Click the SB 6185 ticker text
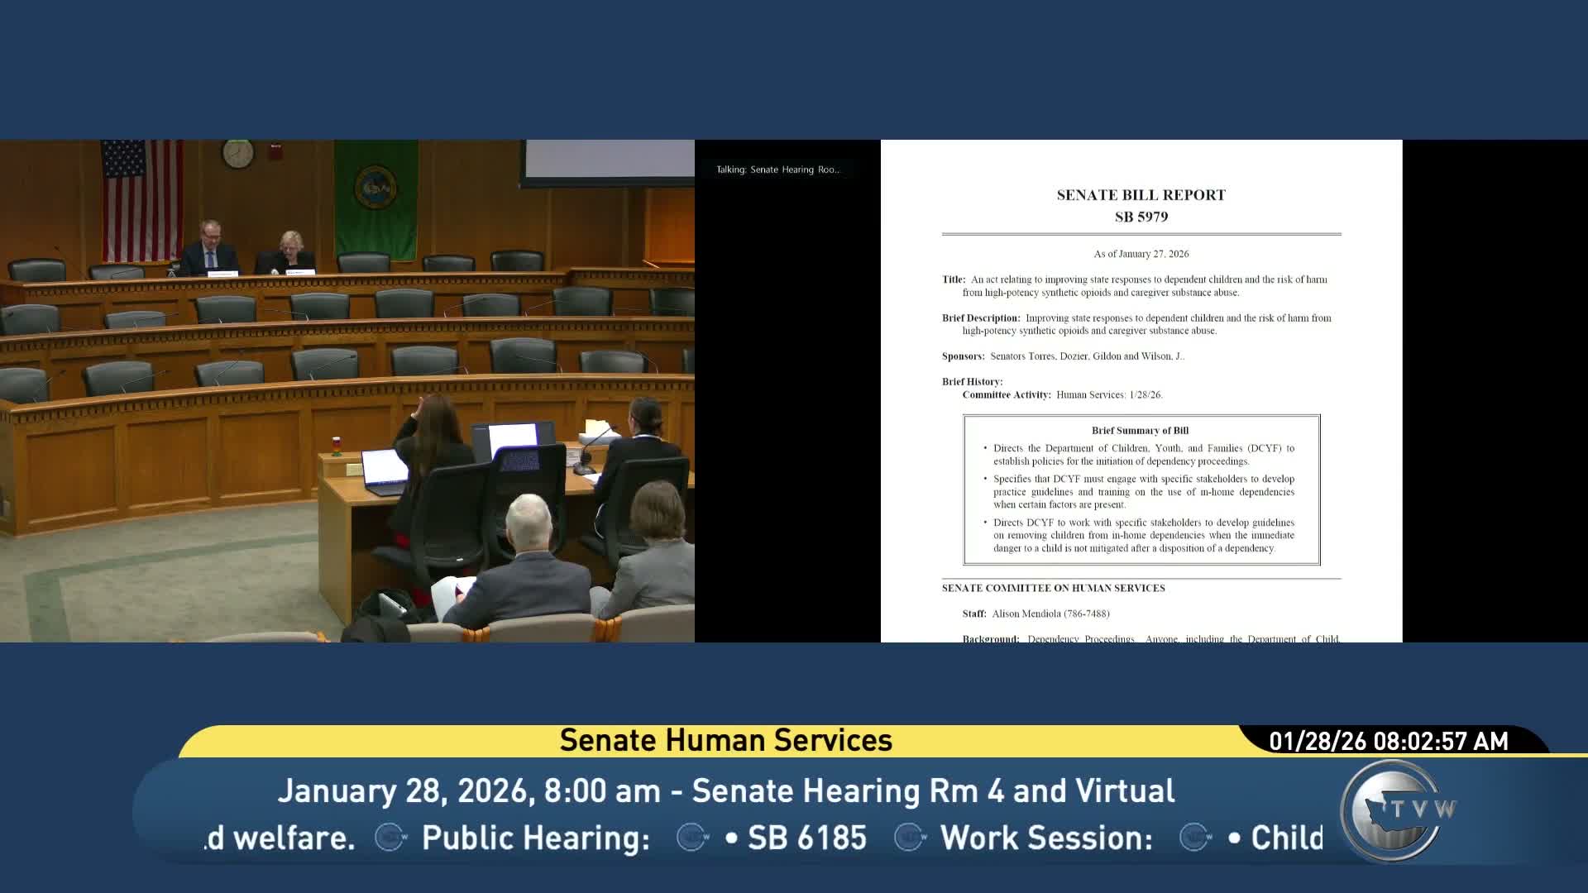Screen dimensions: 1588x893 point(806,838)
